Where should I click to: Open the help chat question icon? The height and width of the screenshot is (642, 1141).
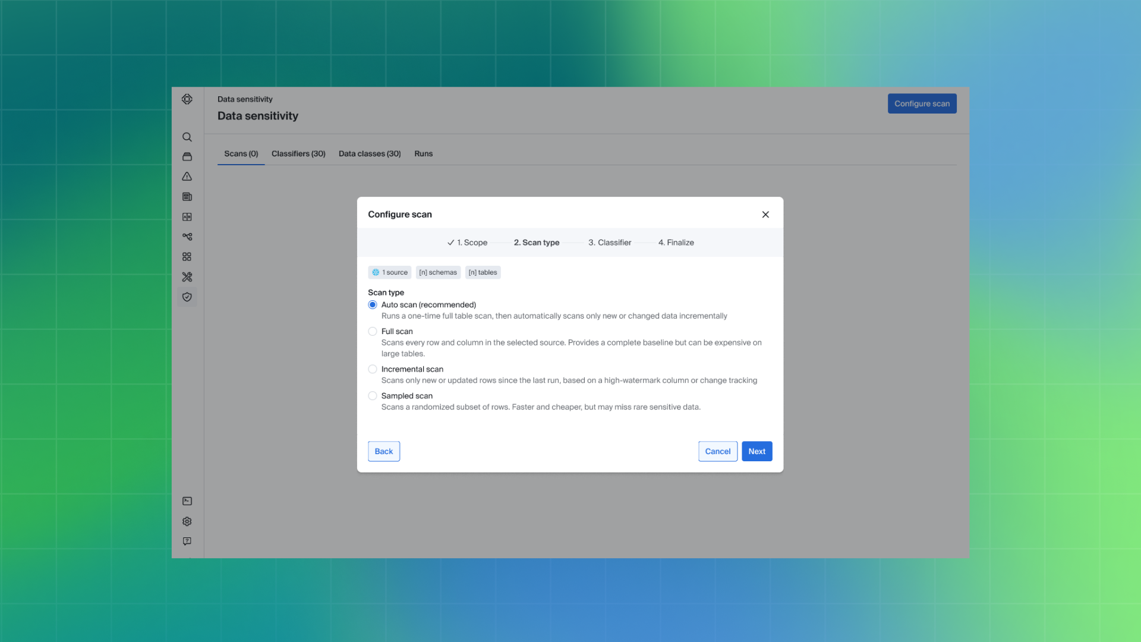coord(187,542)
